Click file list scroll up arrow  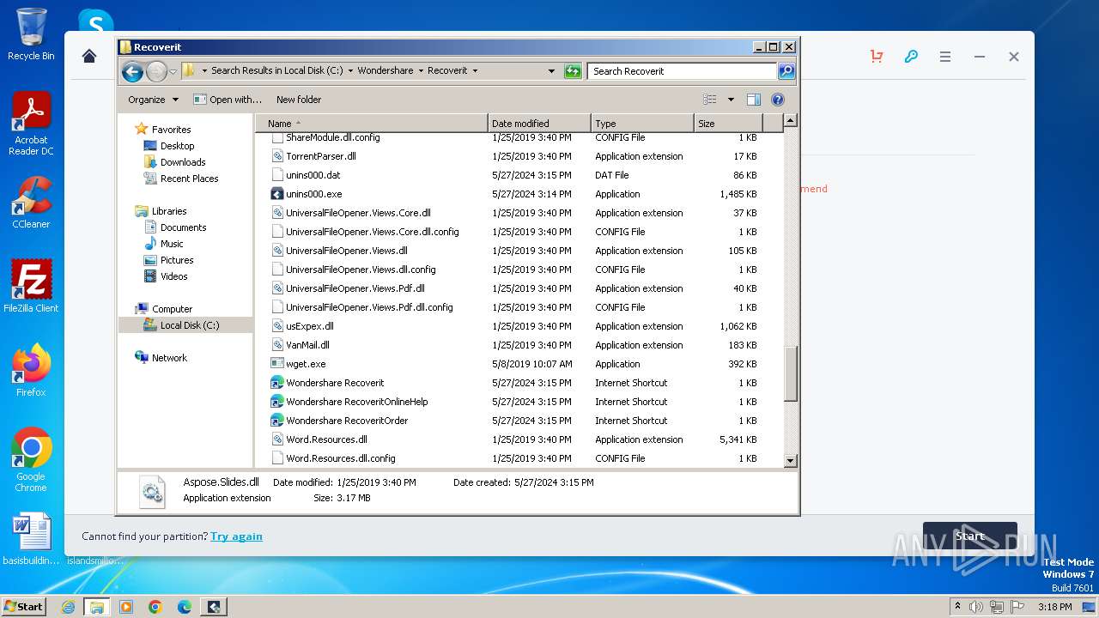[791, 121]
